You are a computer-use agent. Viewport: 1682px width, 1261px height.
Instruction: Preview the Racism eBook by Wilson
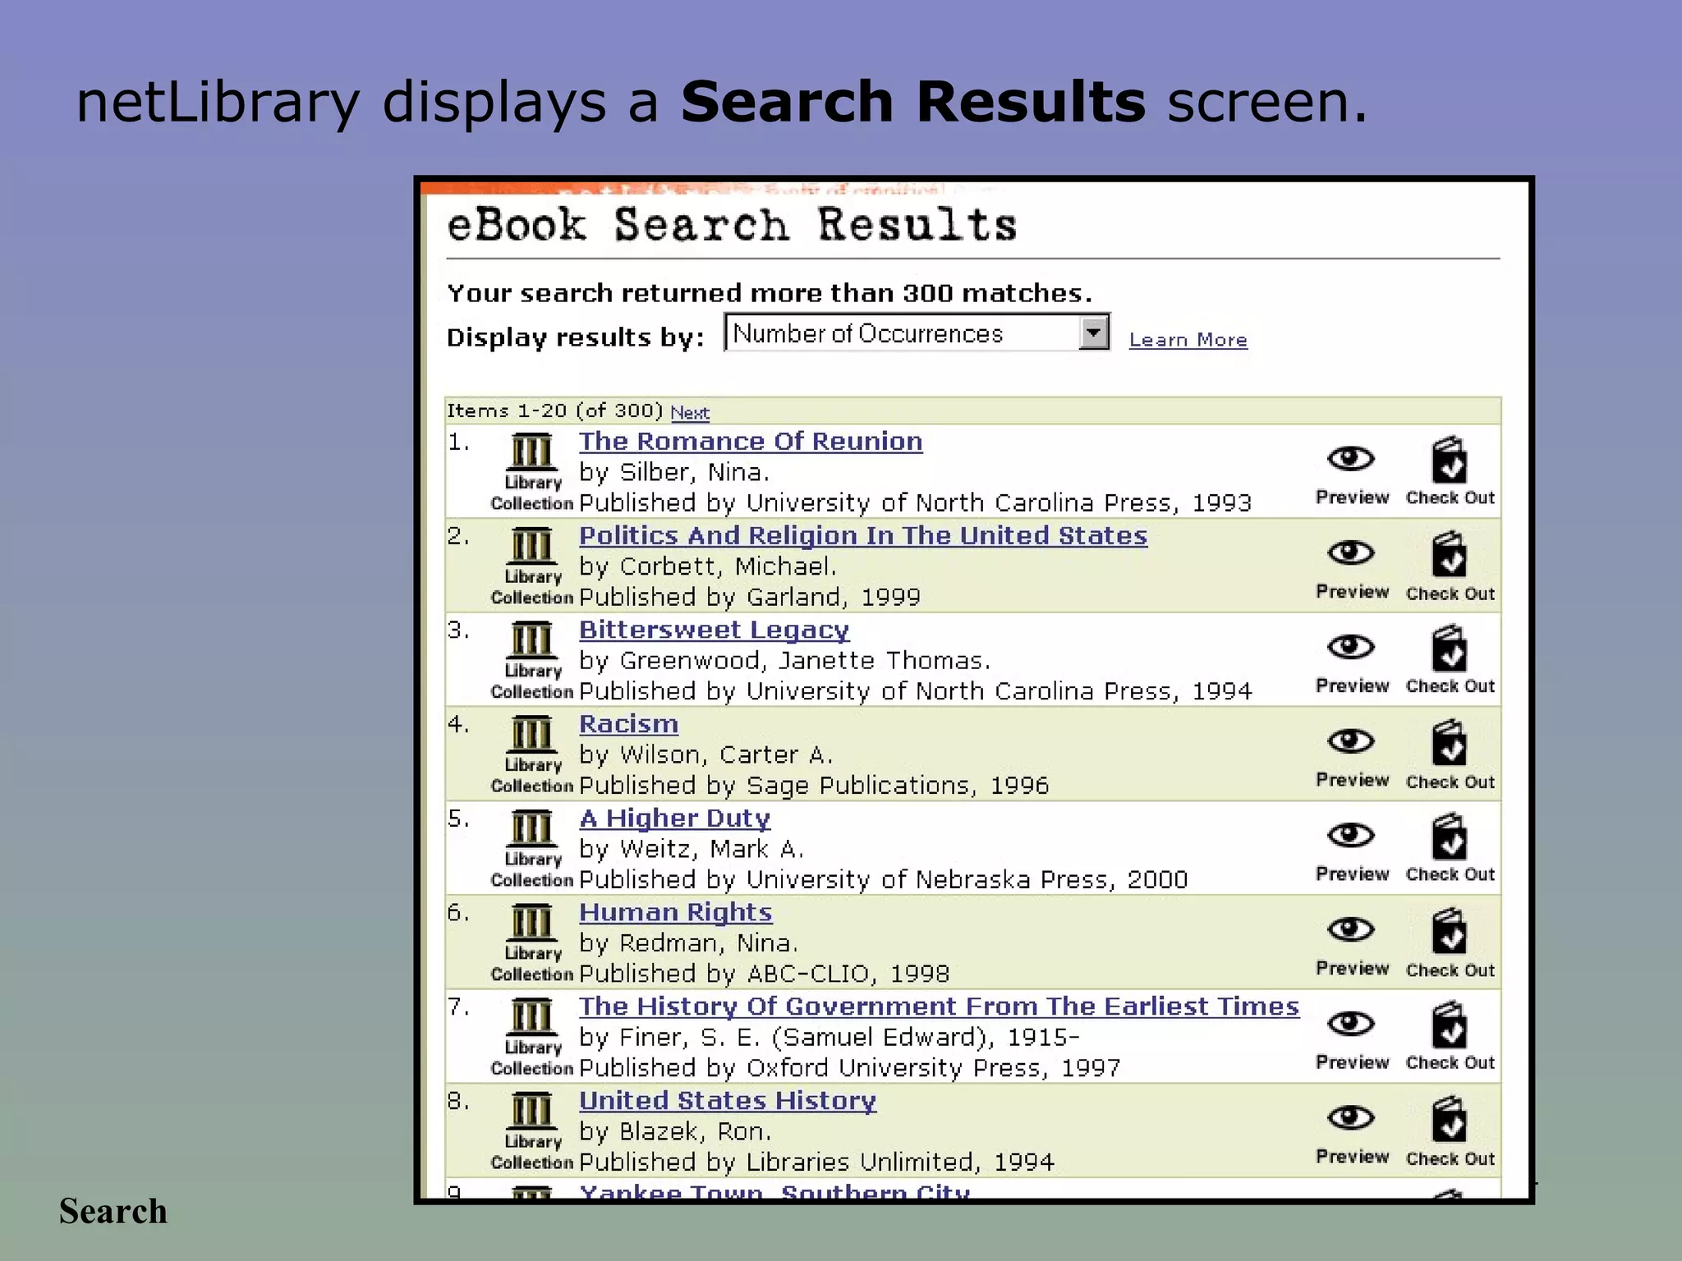tap(1351, 741)
